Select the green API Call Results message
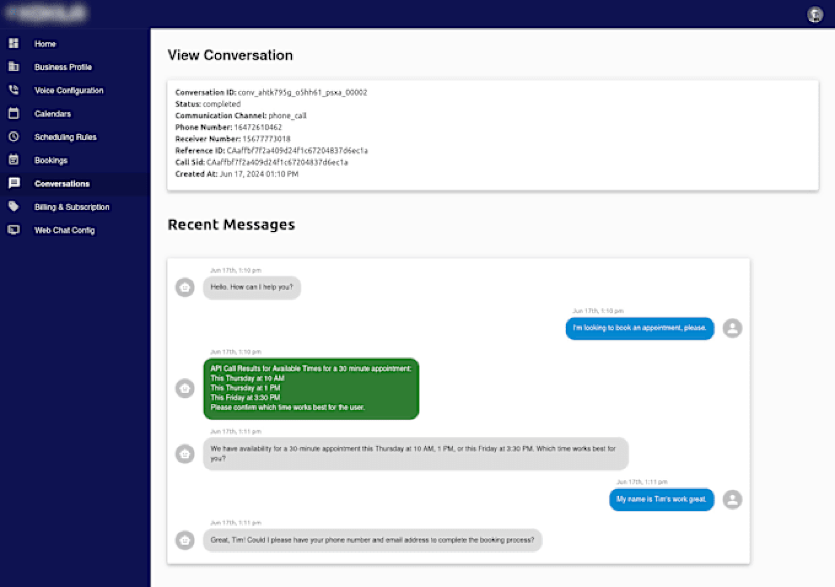Image resolution: width=835 pixels, height=587 pixels. pyautogui.click(x=311, y=388)
